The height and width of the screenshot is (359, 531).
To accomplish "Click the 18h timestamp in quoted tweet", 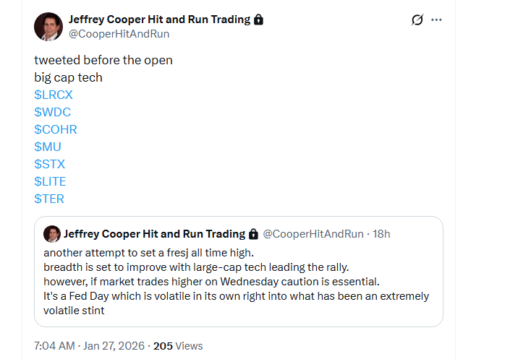I will [381, 234].
